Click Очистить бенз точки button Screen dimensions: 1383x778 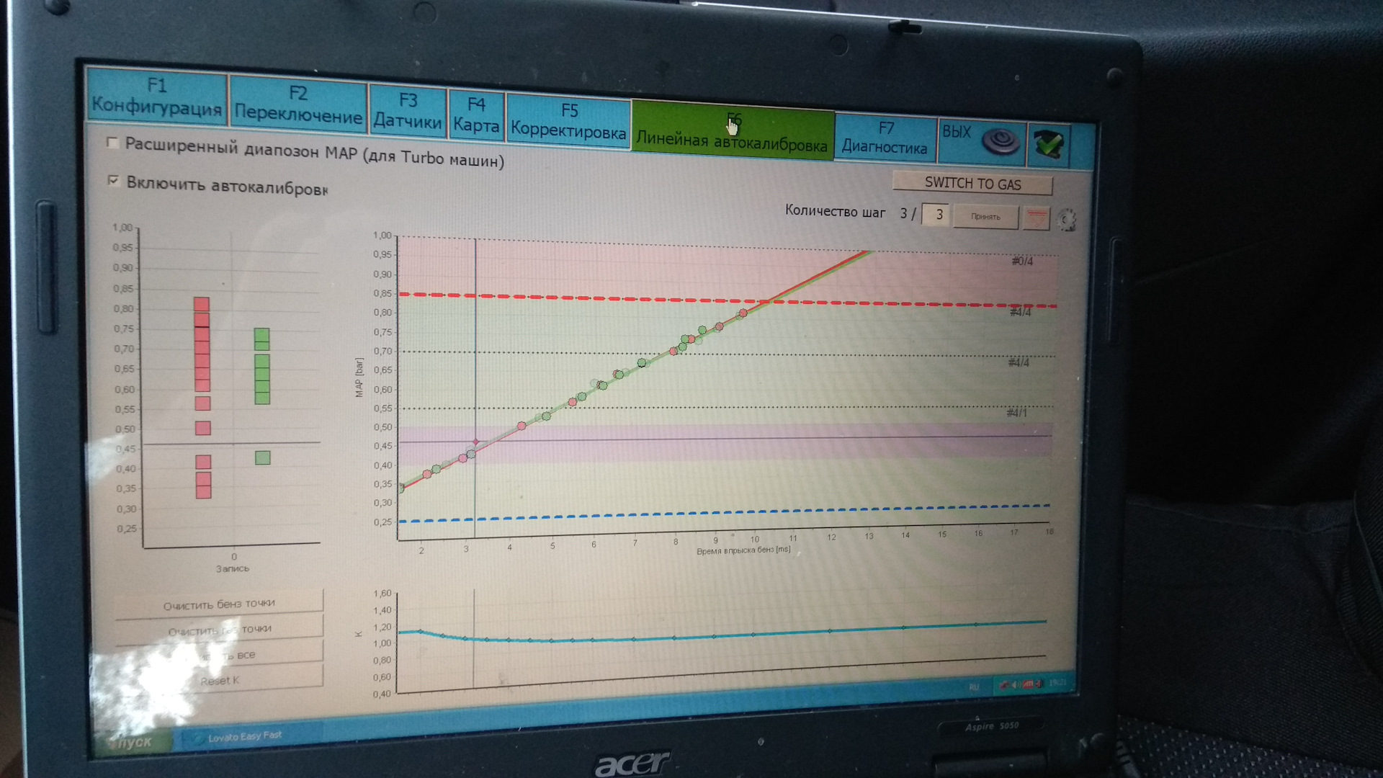click(x=219, y=604)
